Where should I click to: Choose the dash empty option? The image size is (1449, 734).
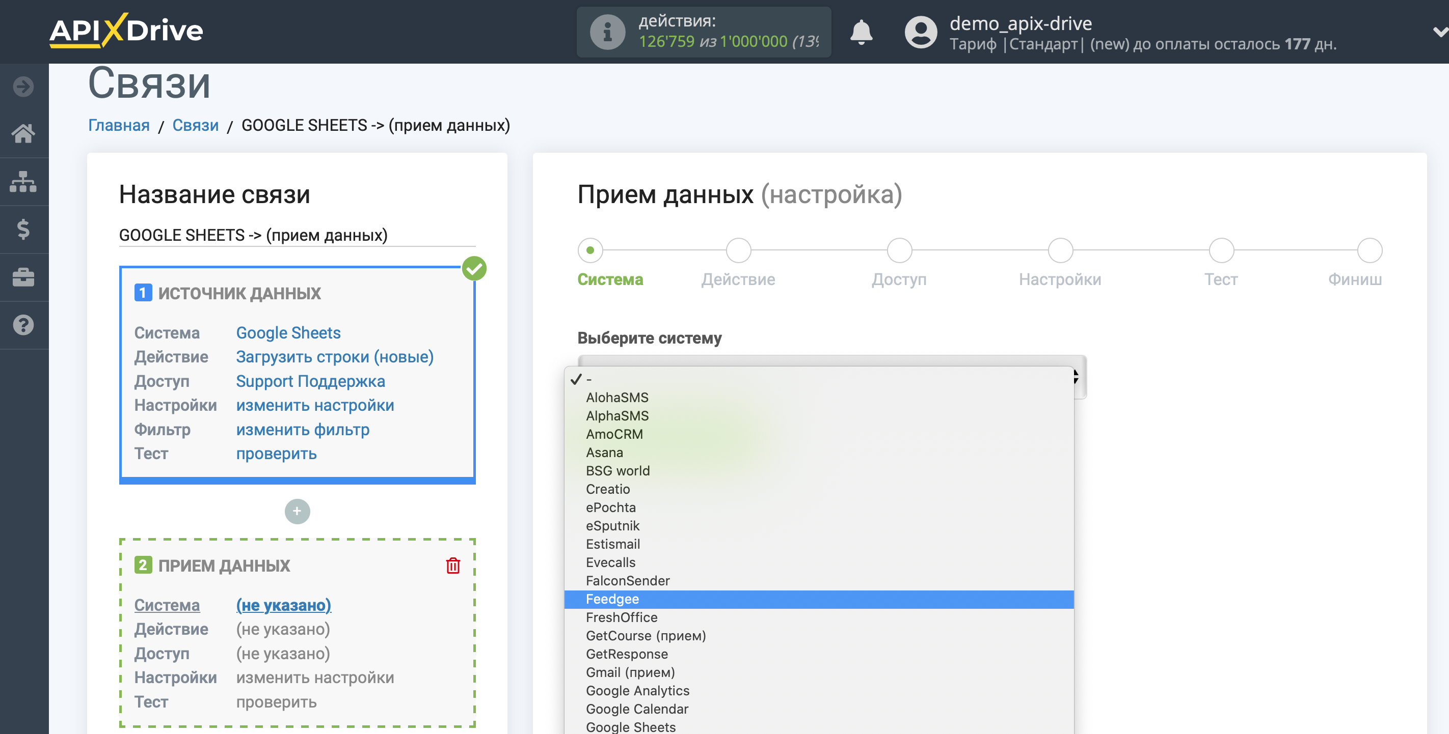tap(819, 379)
